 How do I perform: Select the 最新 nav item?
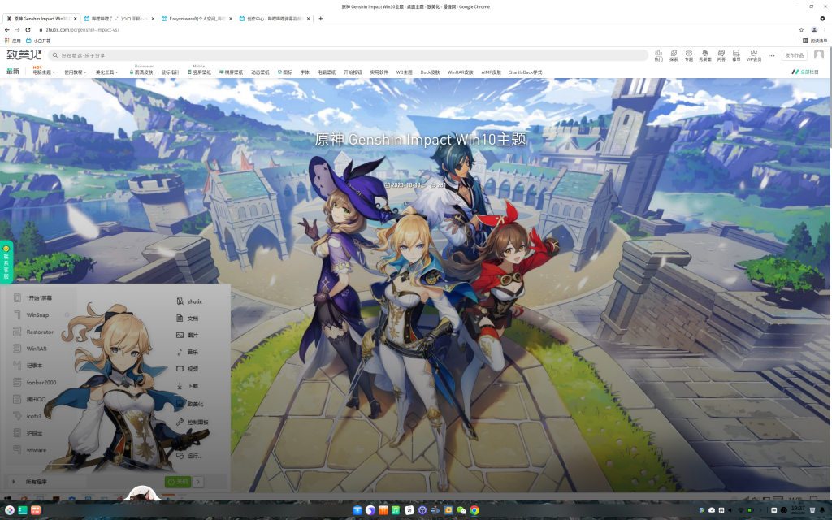13,71
